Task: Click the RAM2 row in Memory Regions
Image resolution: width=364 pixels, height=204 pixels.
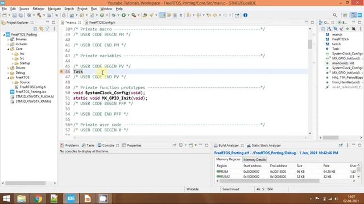Action: coord(286,176)
